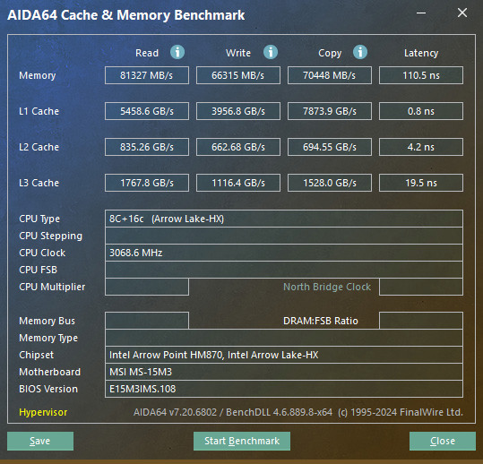Image resolution: width=483 pixels, height=464 pixels.
Task: Click the empty Memory Bus field
Action: (147, 321)
